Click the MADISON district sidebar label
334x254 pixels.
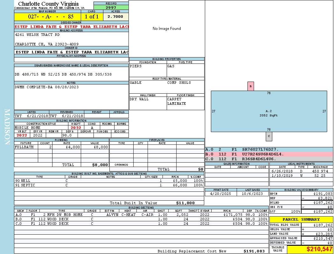[7, 127]
